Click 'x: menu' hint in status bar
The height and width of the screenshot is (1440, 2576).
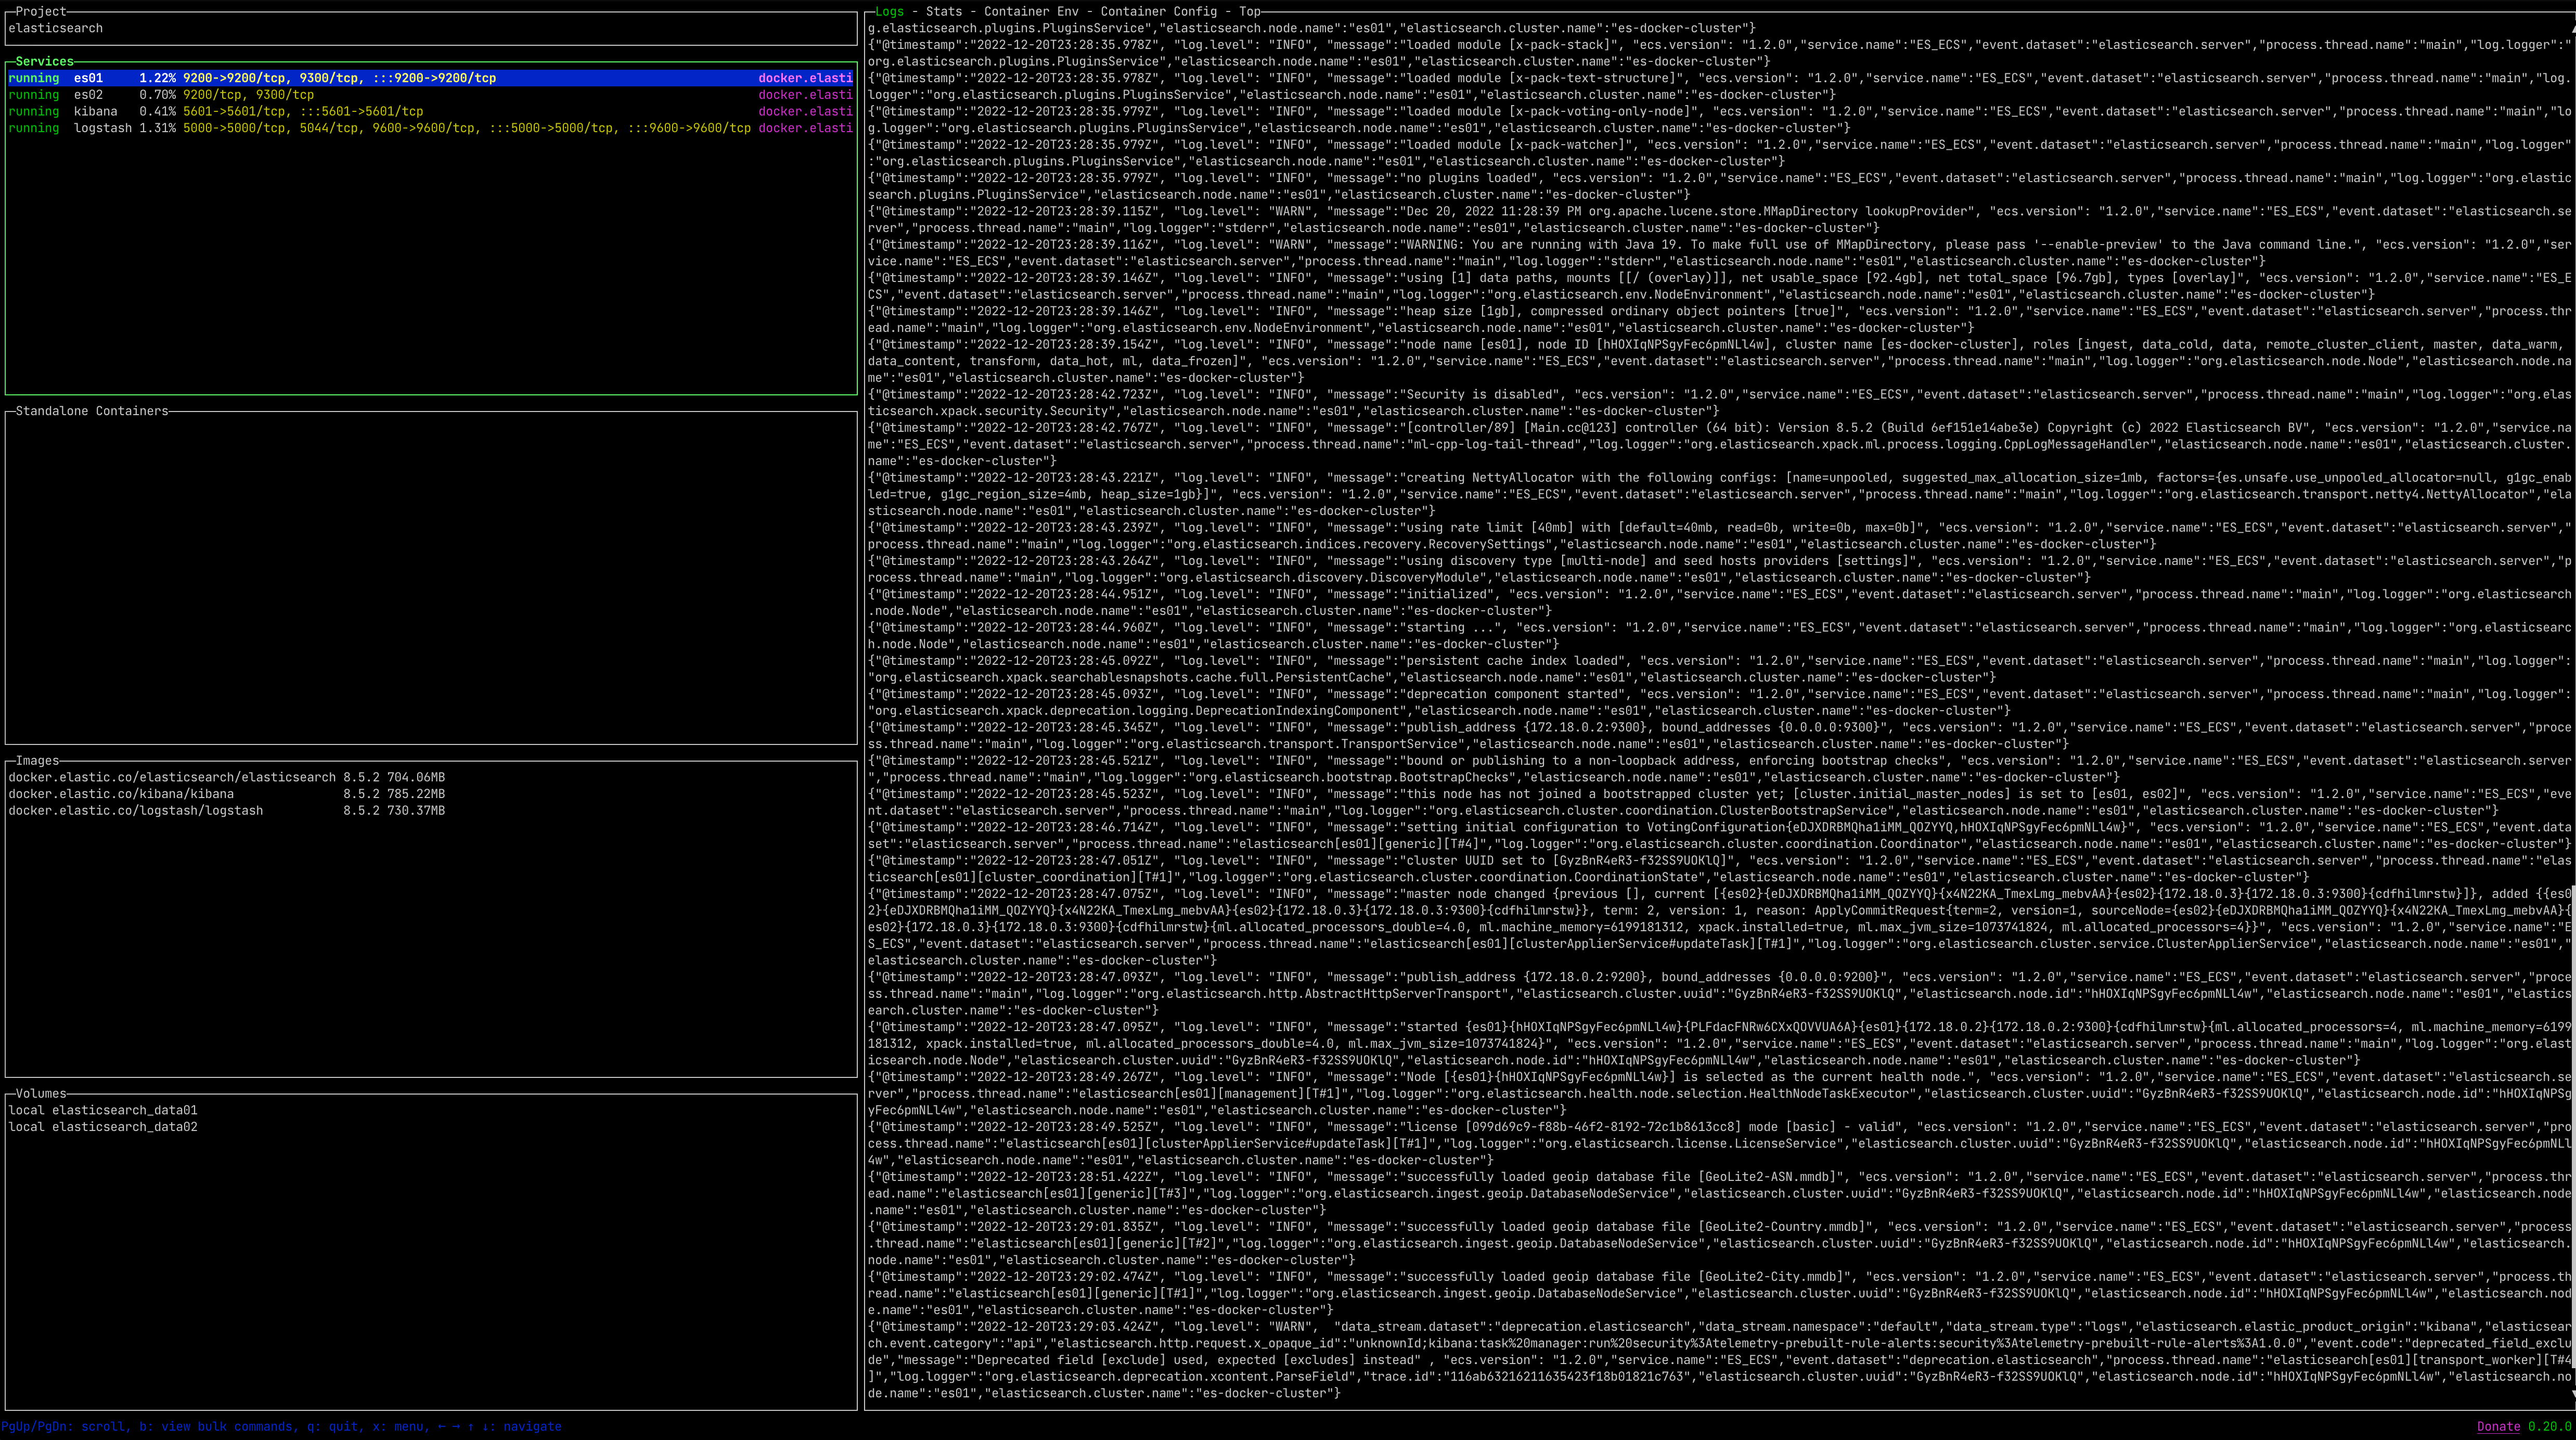point(398,1427)
